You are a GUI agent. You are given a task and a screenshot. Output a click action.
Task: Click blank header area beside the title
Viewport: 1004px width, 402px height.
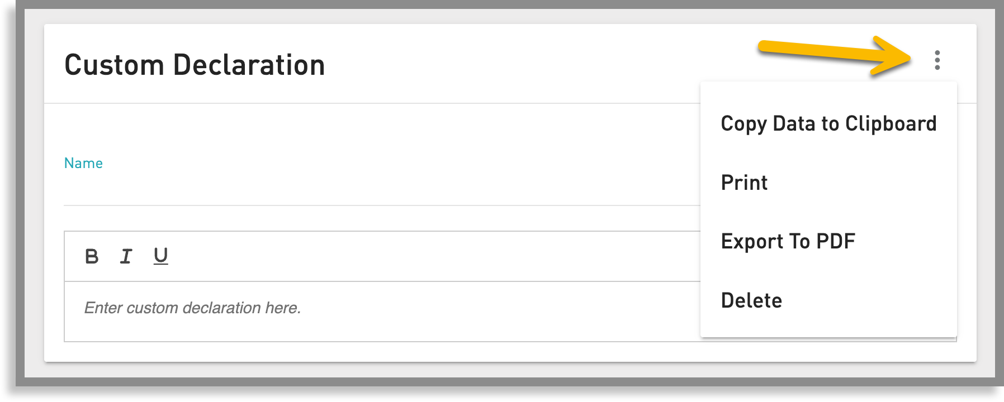click(x=531, y=64)
